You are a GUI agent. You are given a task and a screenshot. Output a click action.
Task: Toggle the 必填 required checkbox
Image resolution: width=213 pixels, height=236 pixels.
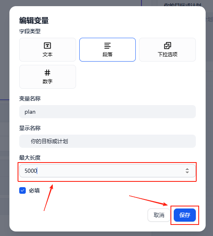(22, 190)
